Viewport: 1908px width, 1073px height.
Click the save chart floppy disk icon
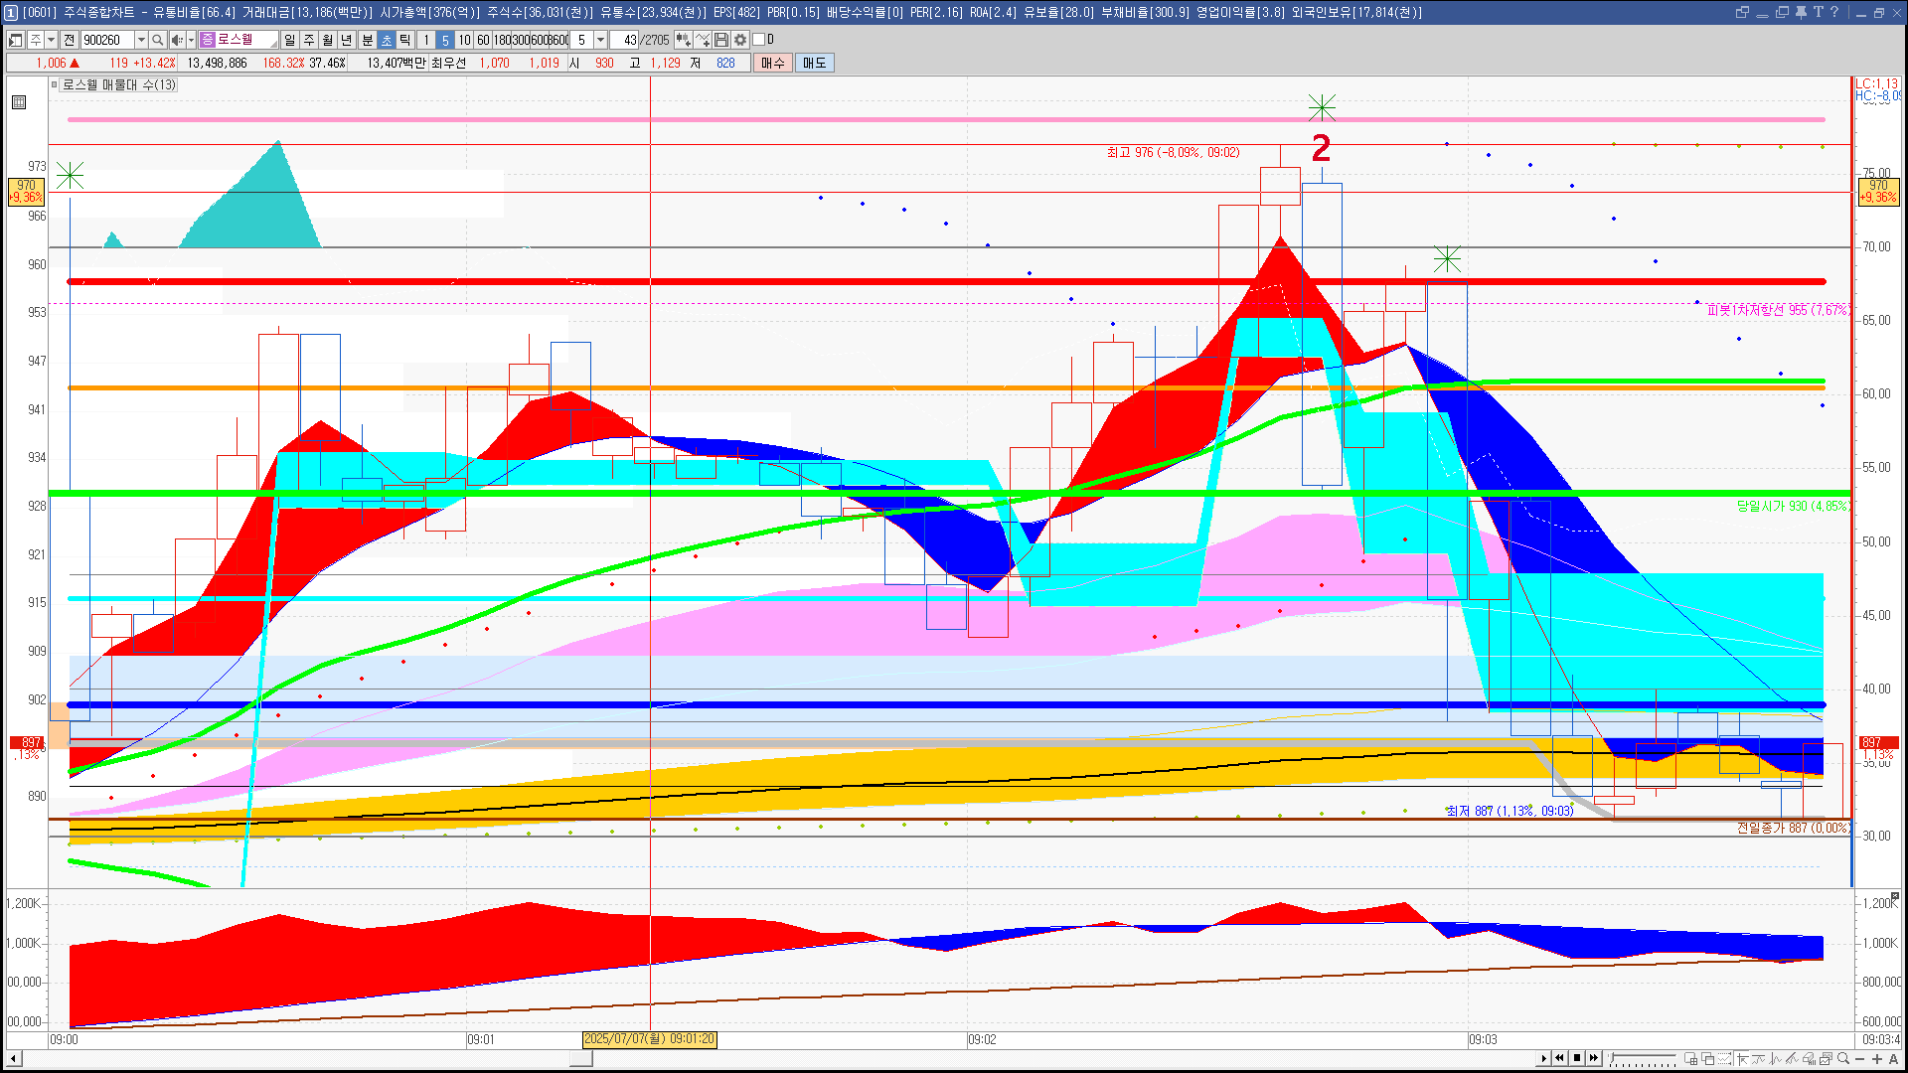click(x=721, y=40)
